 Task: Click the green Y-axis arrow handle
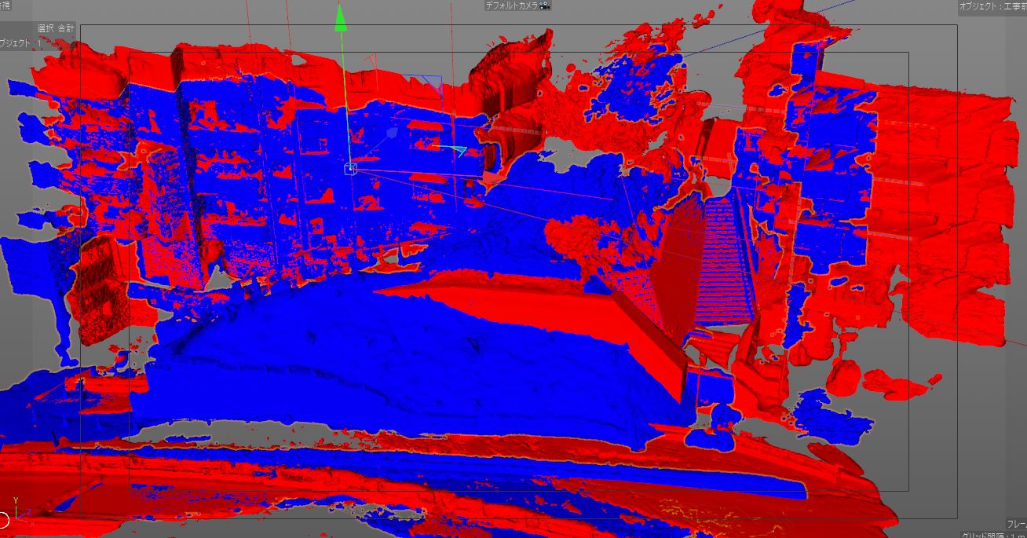pyautogui.click(x=341, y=17)
